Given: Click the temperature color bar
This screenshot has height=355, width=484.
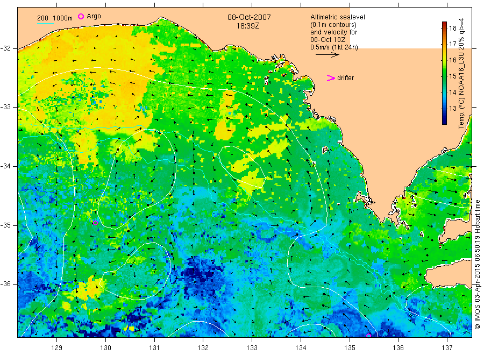Looking at the screenshot, I should (445, 73).
